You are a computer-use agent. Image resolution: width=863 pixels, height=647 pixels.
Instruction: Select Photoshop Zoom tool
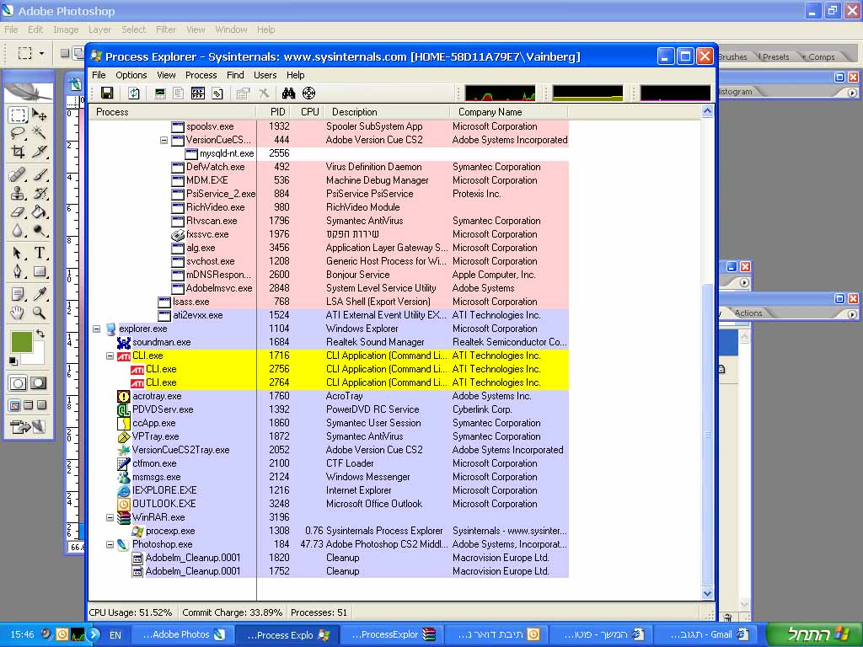pos(39,313)
